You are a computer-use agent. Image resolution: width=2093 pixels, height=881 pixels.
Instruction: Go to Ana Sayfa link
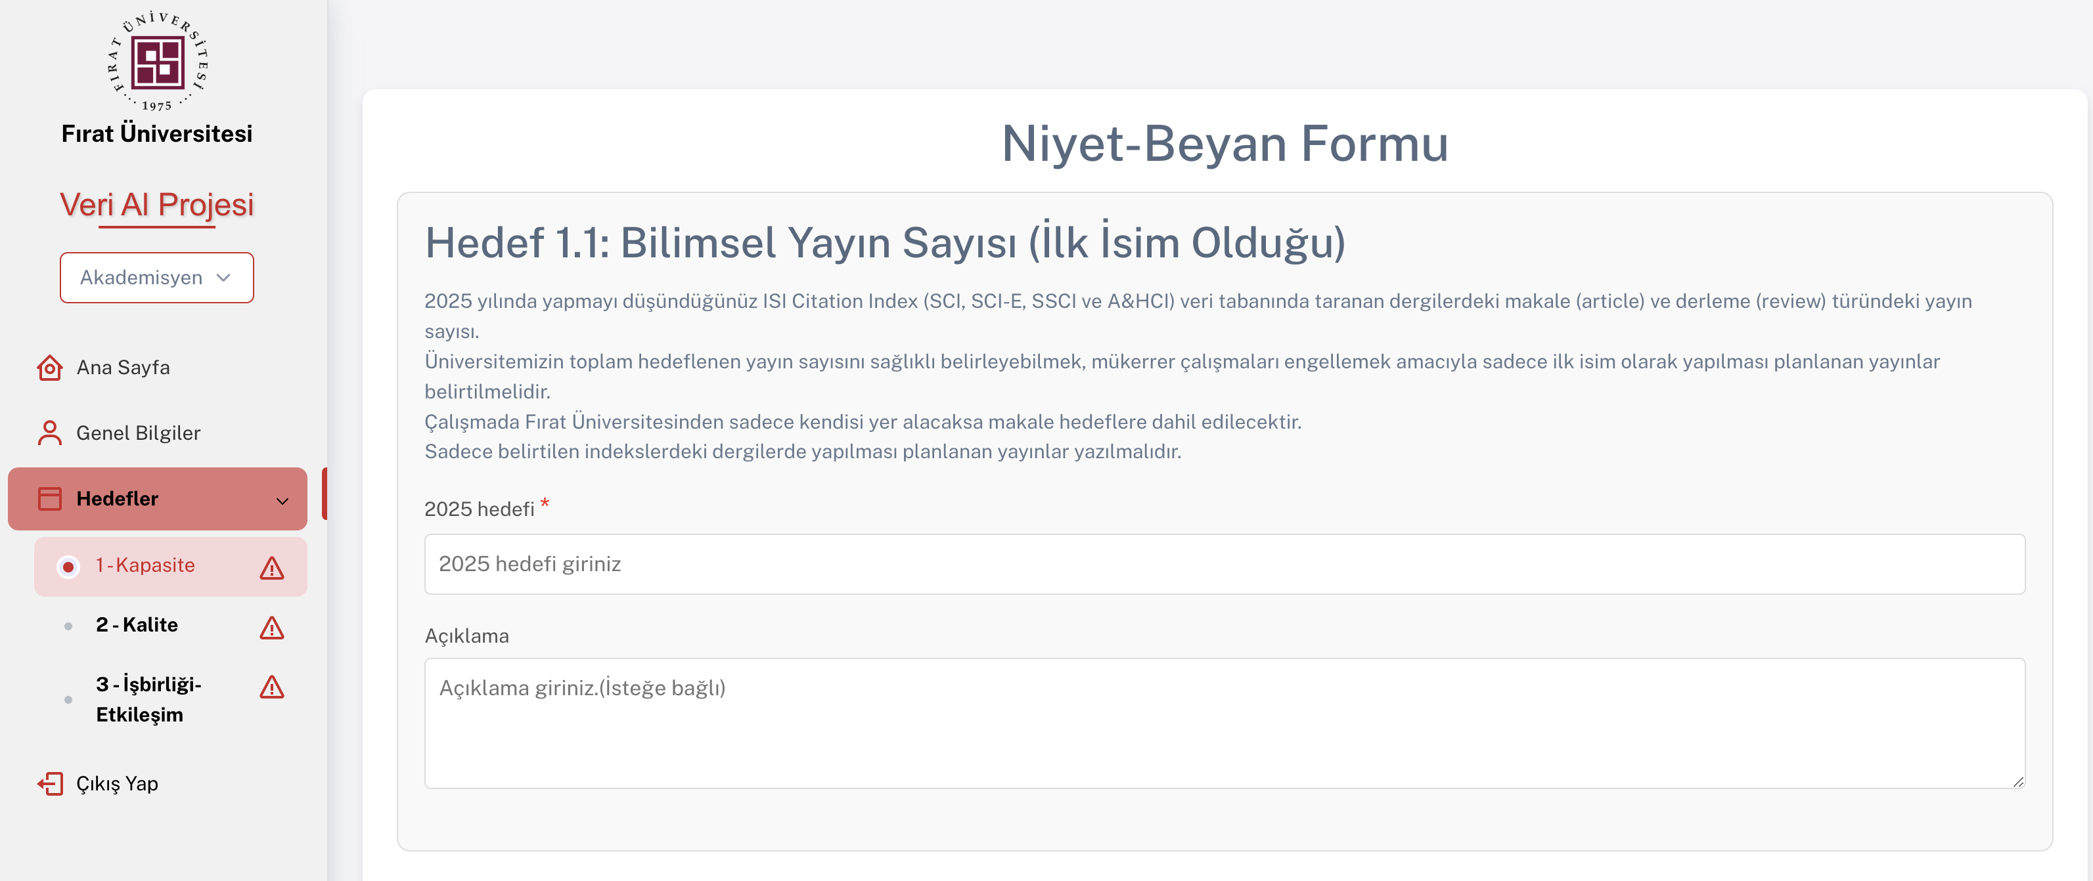point(123,368)
